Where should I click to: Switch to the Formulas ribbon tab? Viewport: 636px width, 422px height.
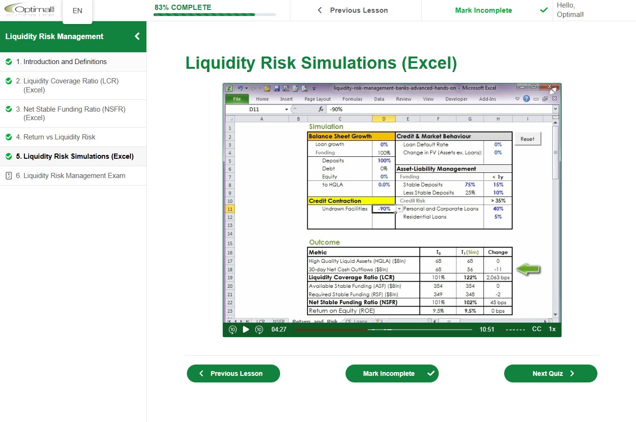tap(352, 99)
